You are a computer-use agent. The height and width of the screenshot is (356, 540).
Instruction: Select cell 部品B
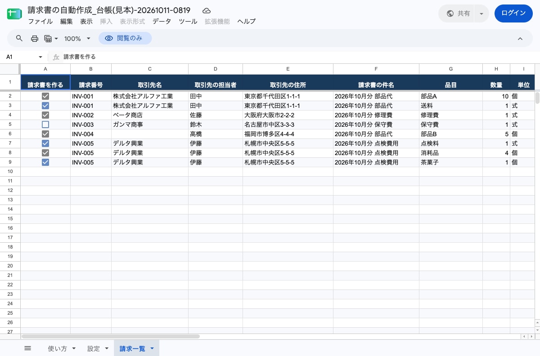pos(451,134)
